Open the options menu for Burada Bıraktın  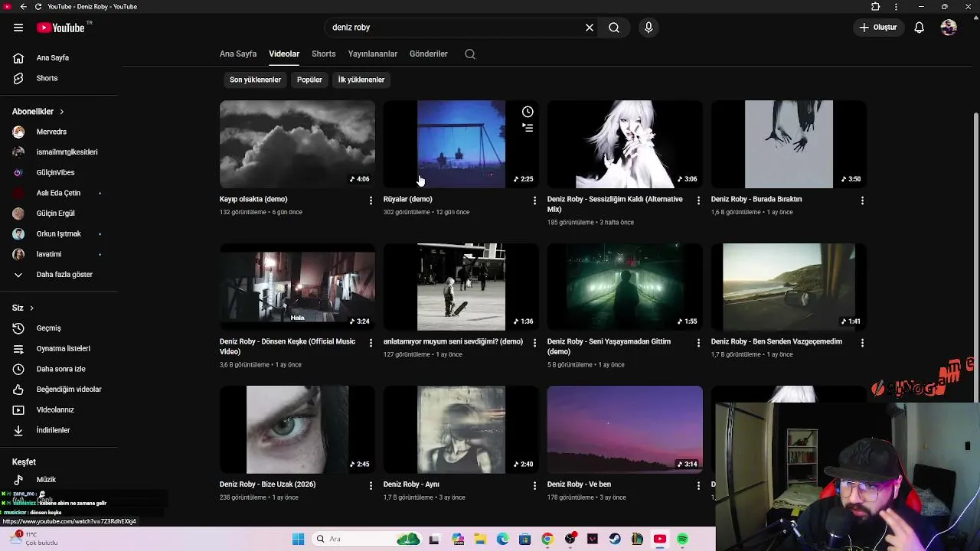(862, 201)
